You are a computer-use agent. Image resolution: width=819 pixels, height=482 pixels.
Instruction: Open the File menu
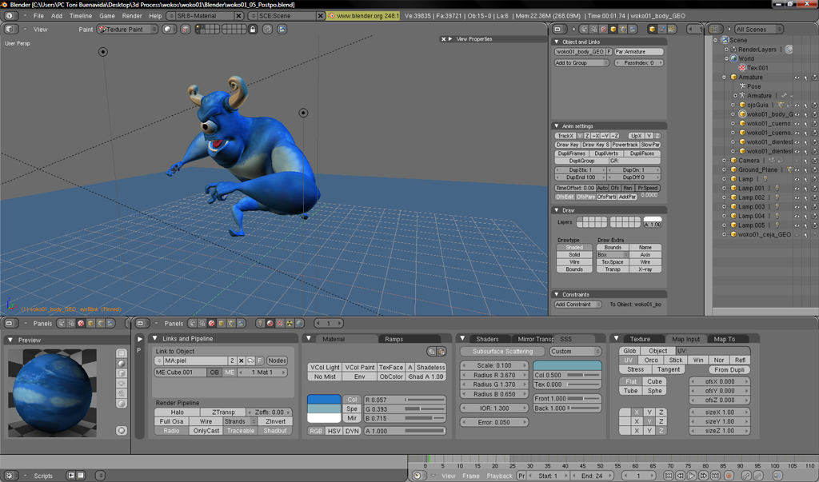coord(38,16)
